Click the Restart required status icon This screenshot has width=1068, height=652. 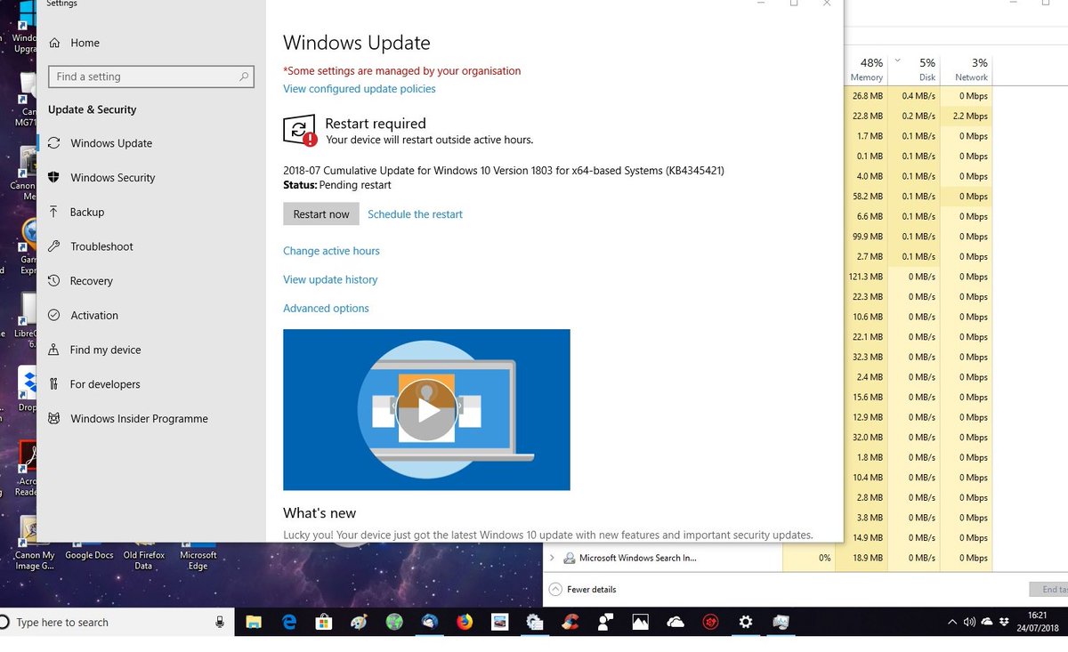tap(299, 130)
